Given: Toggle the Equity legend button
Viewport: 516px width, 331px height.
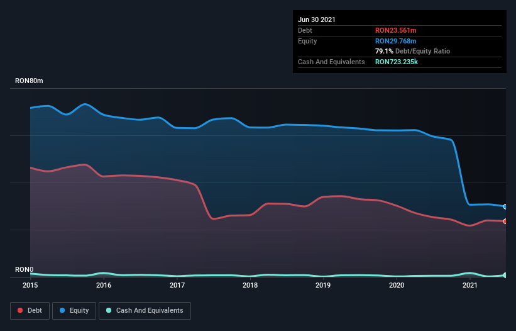Looking at the screenshot, I should [74, 311].
